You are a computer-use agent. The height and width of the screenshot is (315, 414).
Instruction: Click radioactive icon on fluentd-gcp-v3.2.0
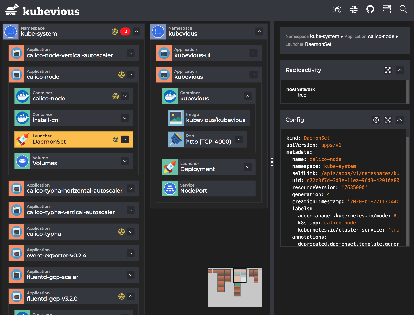[122, 296]
